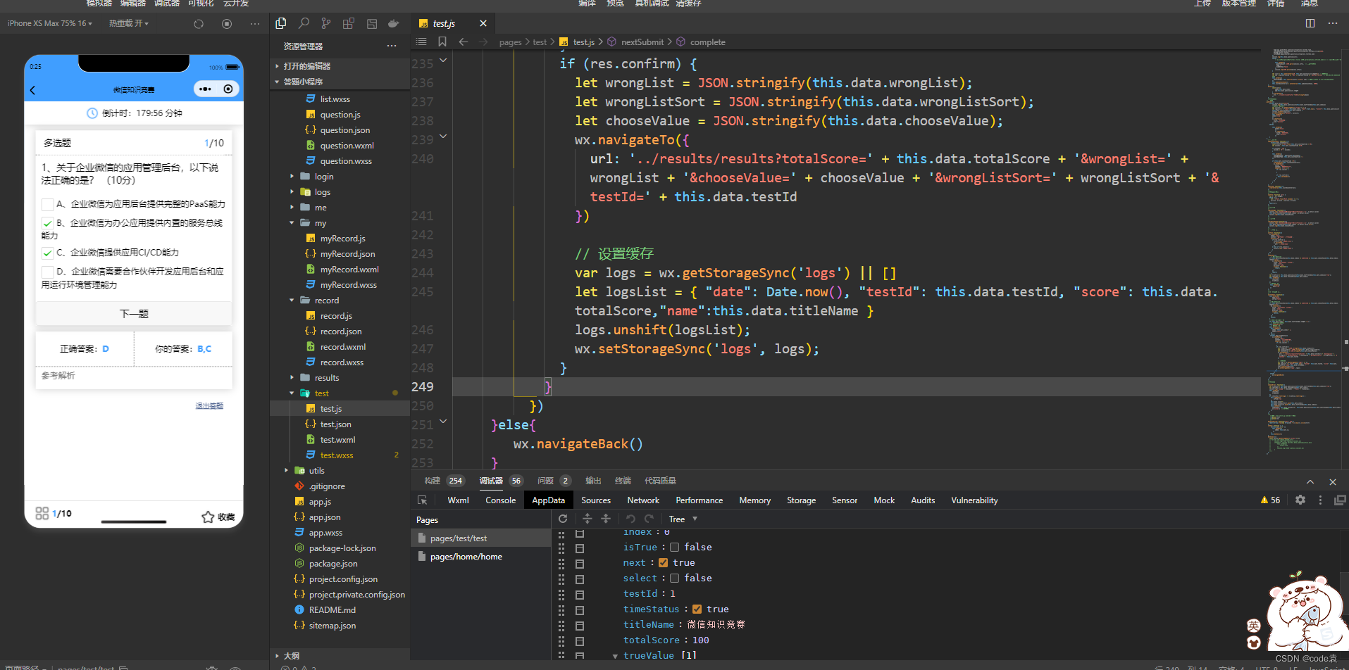Click the simulator refresh icon
This screenshot has height=670, width=1349.
point(199,23)
